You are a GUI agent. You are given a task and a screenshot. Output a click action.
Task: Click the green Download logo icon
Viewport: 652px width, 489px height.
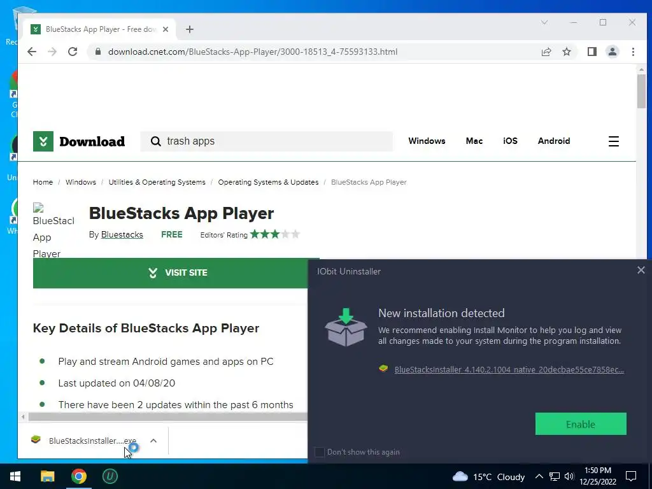[x=43, y=141]
